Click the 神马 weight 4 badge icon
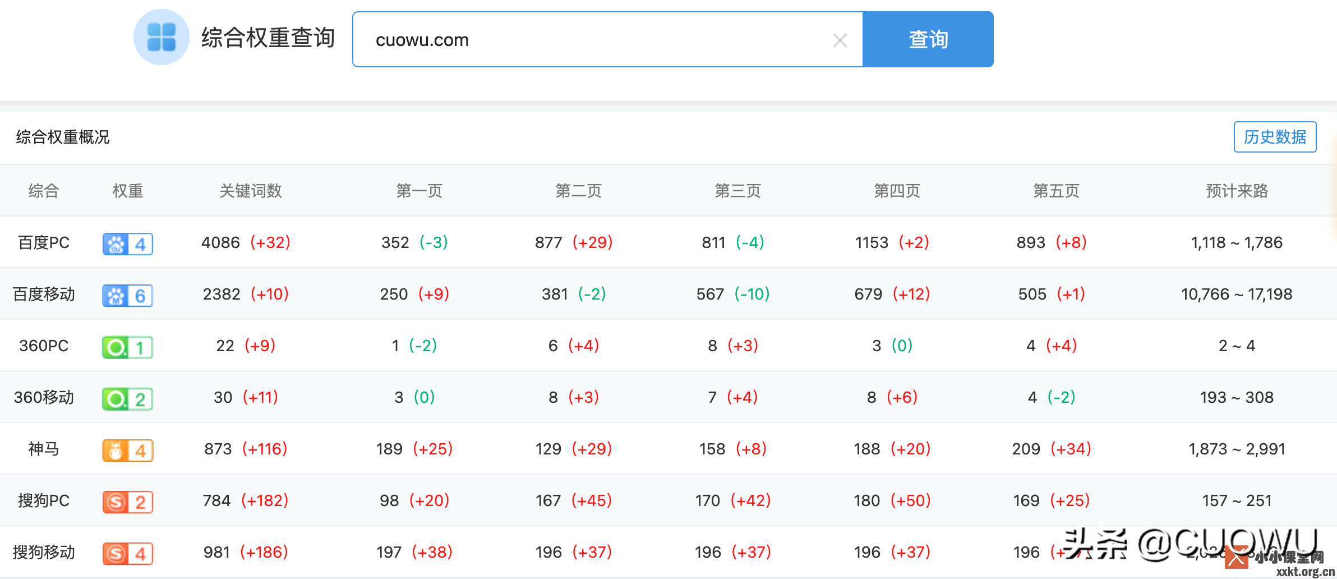 point(128,451)
